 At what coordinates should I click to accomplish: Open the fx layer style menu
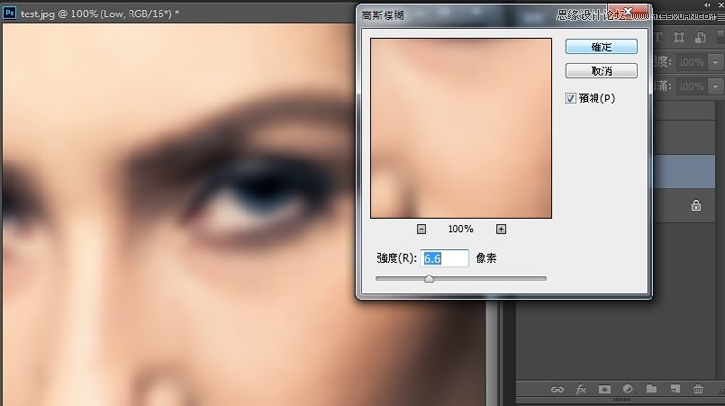tap(581, 390)
